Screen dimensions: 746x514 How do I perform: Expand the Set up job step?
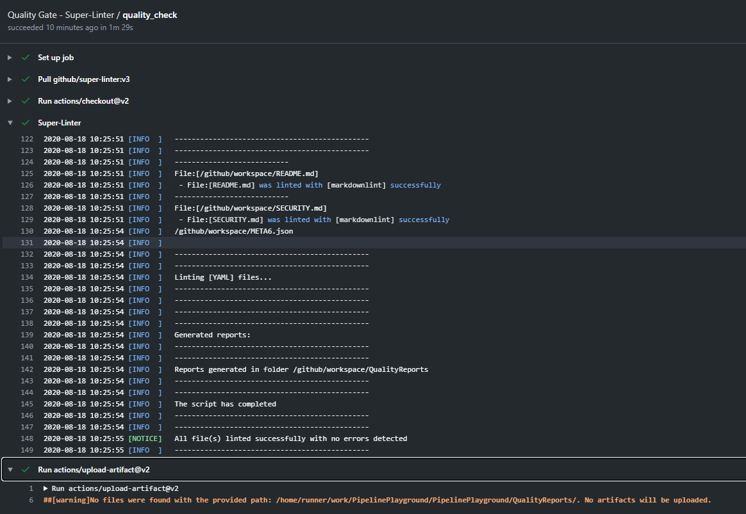pyautogui.click(x=10, y=58)
